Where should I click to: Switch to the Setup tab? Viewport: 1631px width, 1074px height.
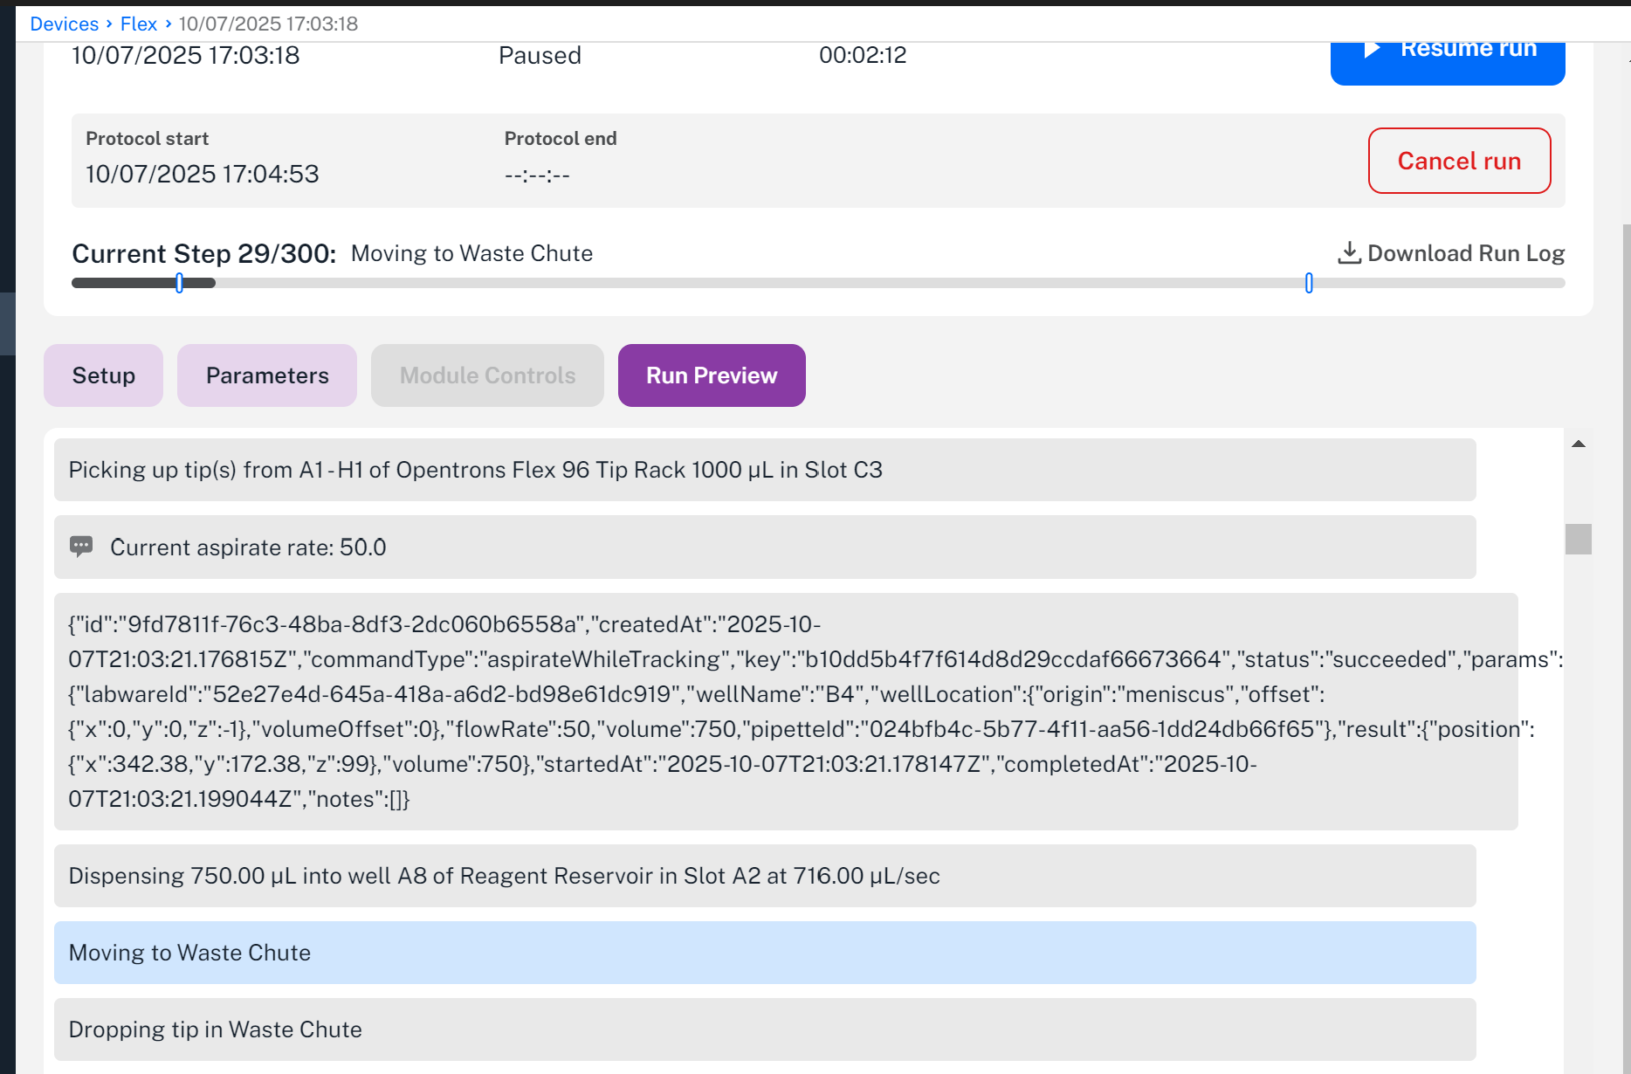point(103,375)
